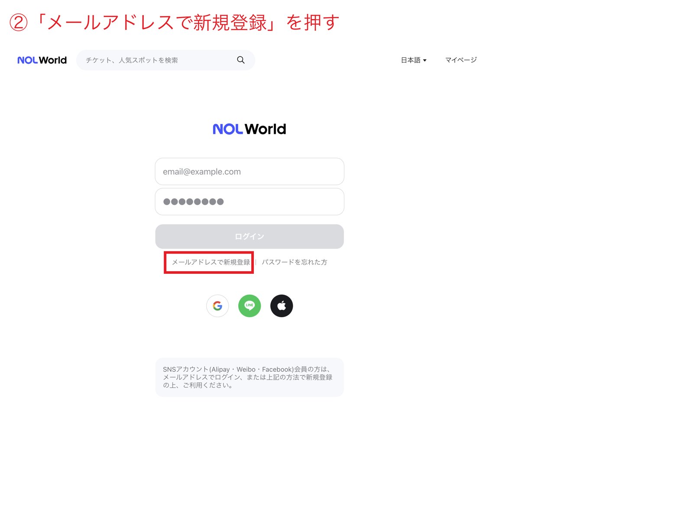The width and height of the screenshot is (693, 520).
Task: Focus the ticket search field
Action: coord(165,60)
